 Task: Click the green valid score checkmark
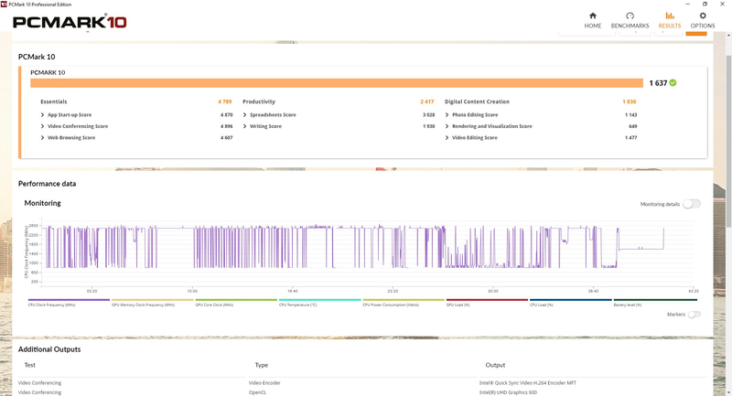[x=673, y=82]
